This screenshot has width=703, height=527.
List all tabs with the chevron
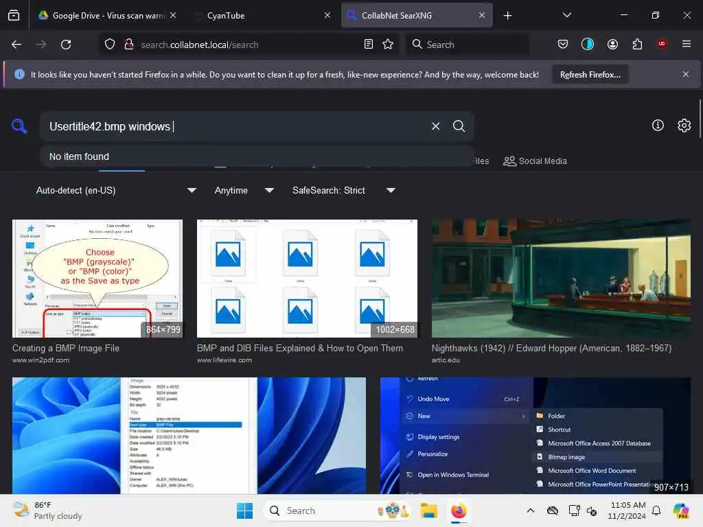(x=566, y=15)
